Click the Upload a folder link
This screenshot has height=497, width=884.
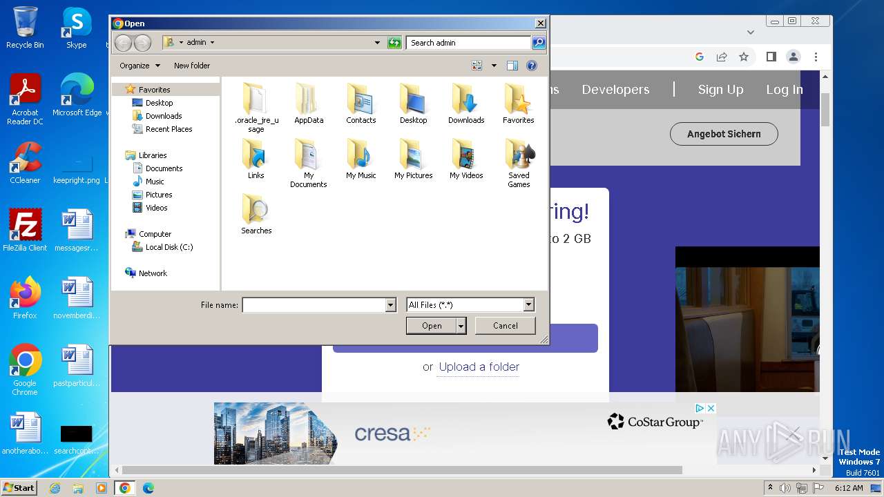click(x=479, y=367)
